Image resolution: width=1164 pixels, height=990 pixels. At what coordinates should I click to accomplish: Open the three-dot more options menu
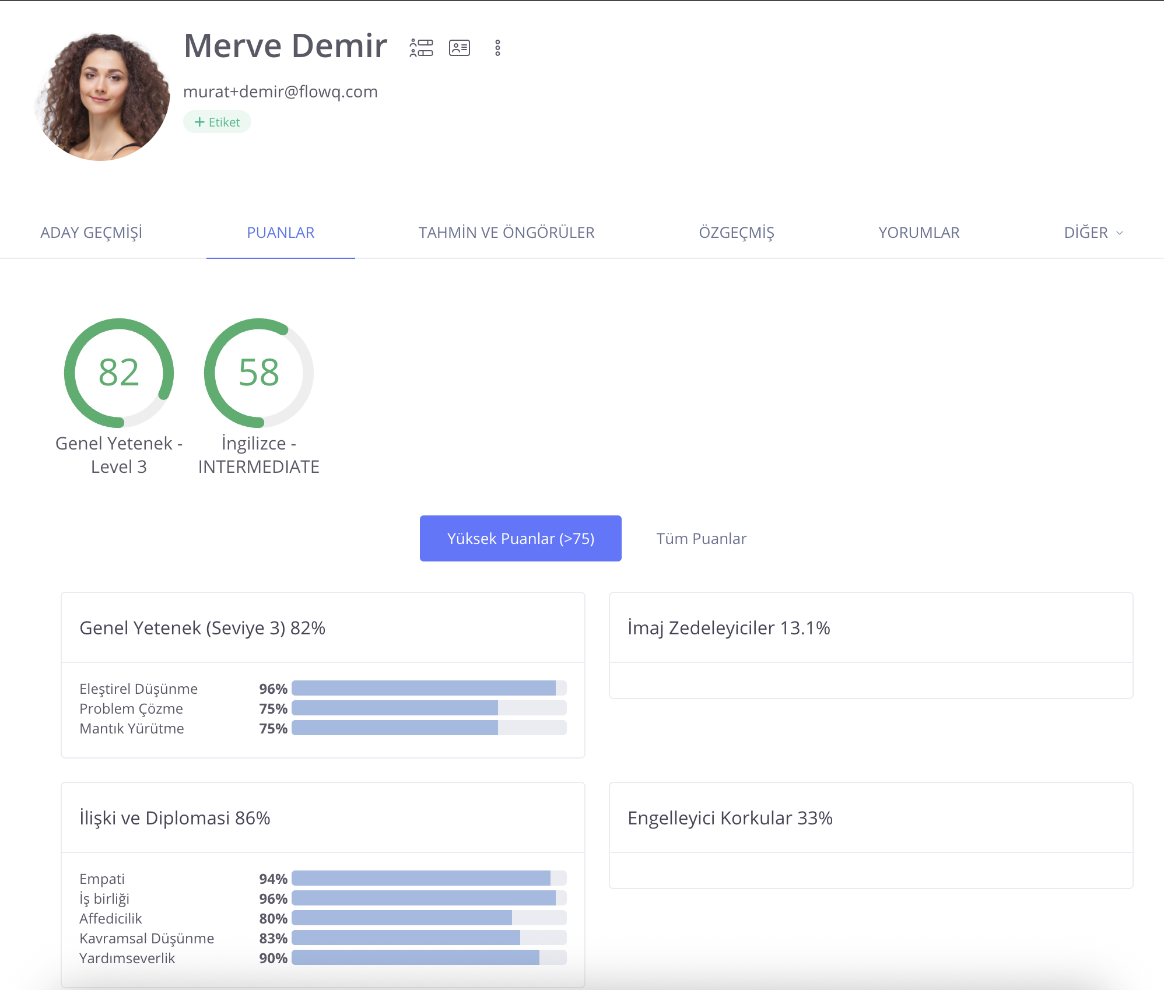497,48
